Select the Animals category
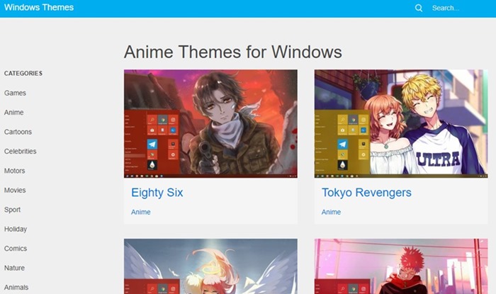 (16, 288)
